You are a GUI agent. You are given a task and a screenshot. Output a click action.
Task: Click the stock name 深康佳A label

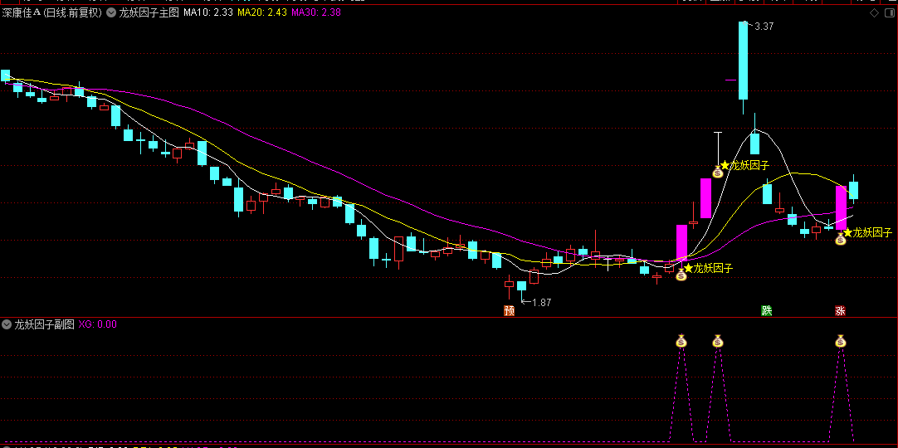pyautogui.click(x=21, y=12)
